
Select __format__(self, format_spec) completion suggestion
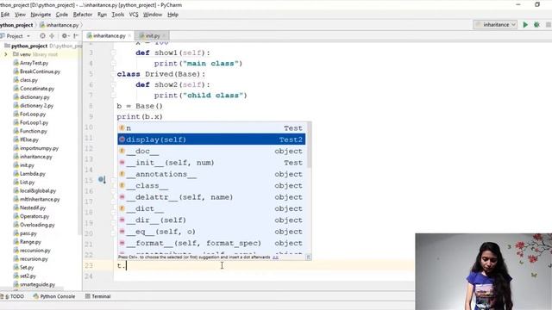click(211, 243)
